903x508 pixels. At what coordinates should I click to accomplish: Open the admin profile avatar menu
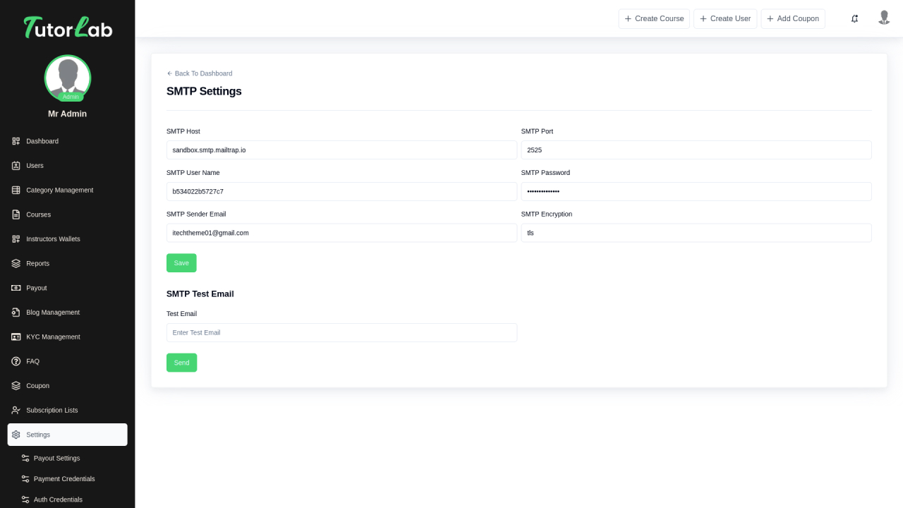[x=884, y=18]
